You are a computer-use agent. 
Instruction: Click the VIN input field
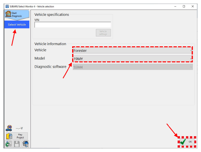pos(73,25)
